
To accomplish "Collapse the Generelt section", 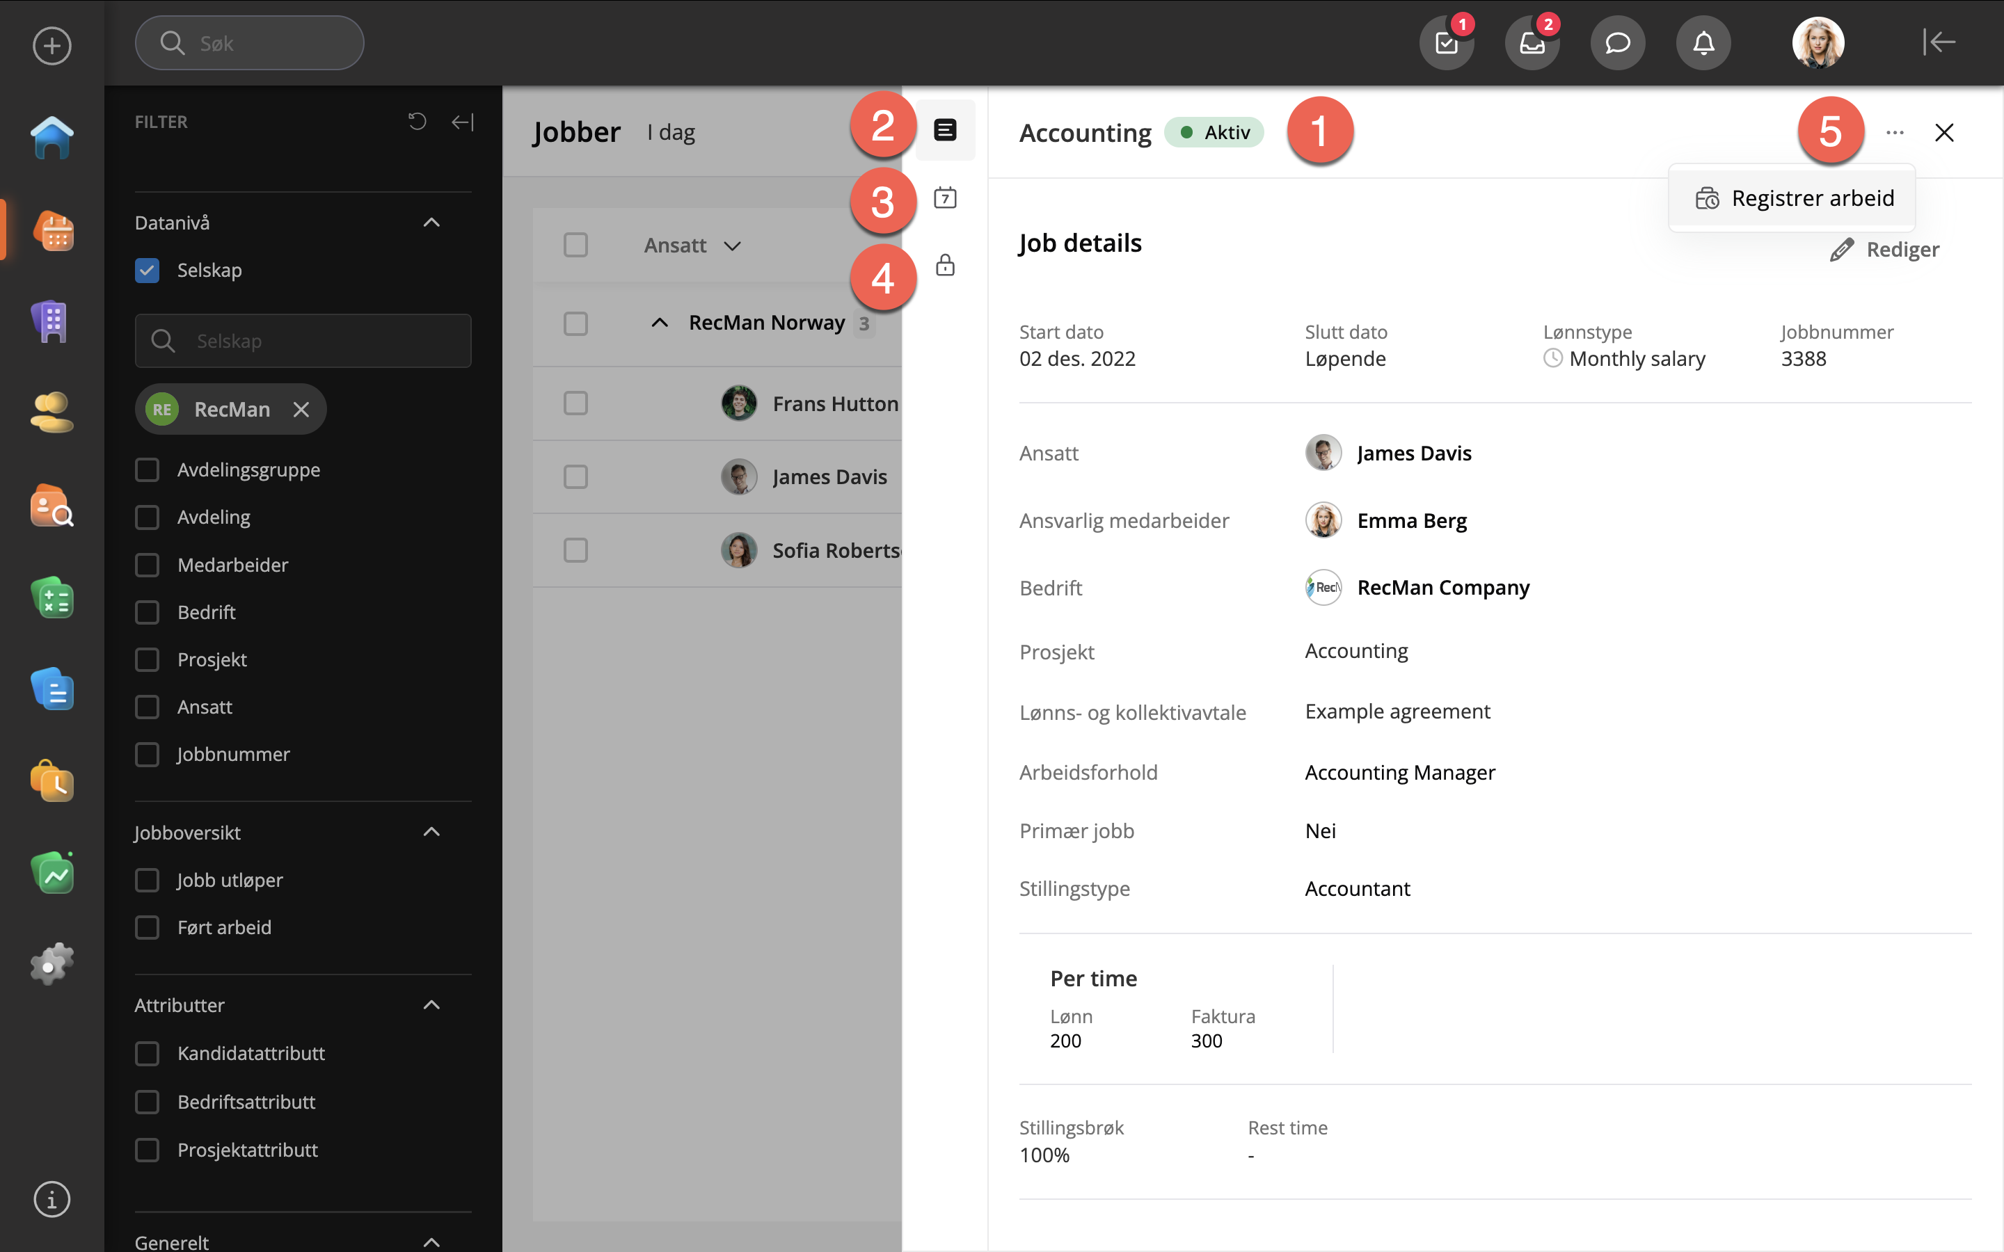I will coord(431,1242).
